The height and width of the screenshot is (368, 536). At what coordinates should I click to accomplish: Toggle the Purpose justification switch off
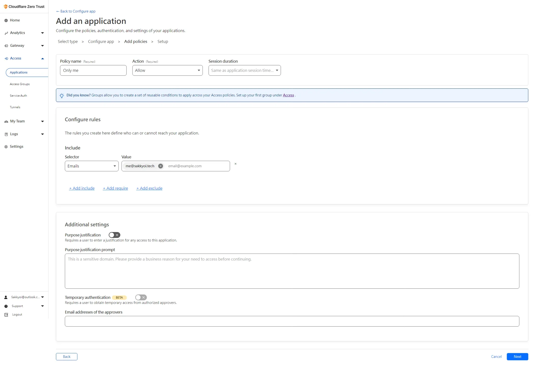[x=114, y=235]
